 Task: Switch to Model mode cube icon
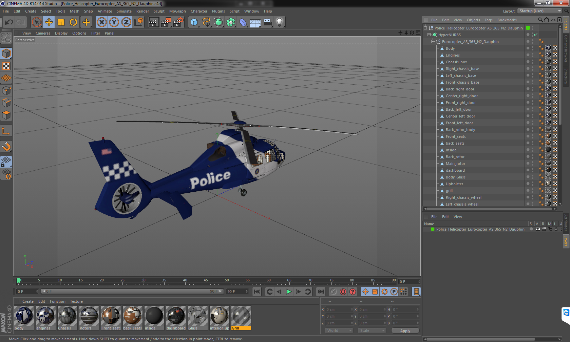pyautogui.click(x=6, y=54)
